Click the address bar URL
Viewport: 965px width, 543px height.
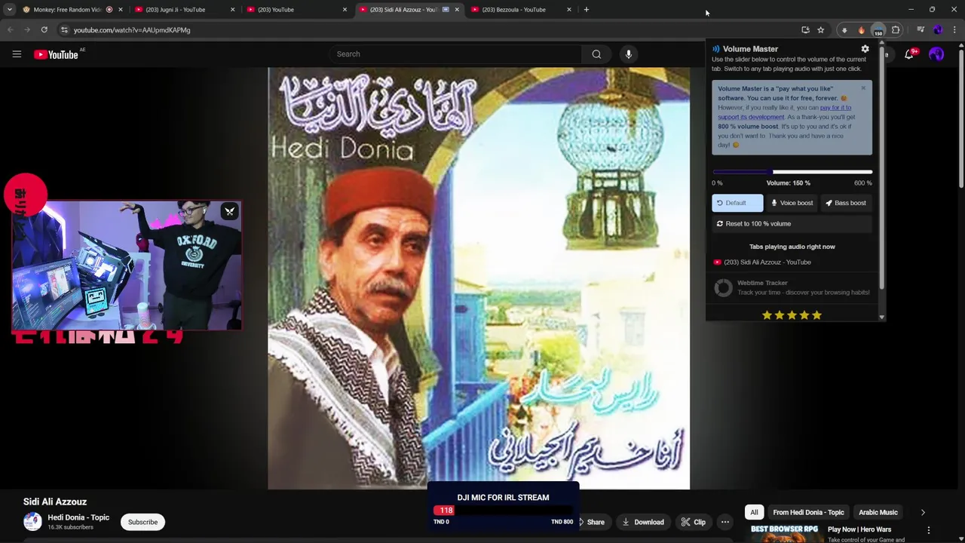click(132, 30)
